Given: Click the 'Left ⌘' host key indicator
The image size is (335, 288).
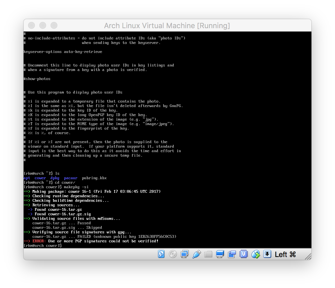Looking at the screenshot, I should tap(285, 254).
